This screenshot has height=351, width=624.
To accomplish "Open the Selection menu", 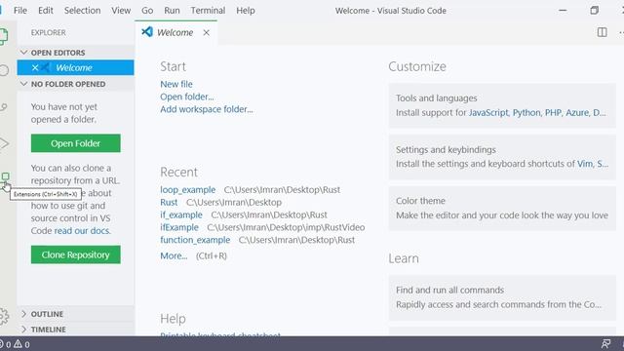I will 82,11.
